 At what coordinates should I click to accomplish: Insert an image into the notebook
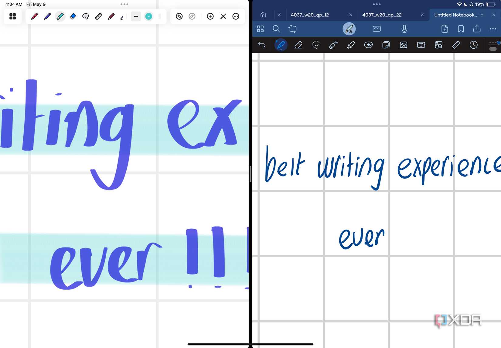[x=403, y=45]
